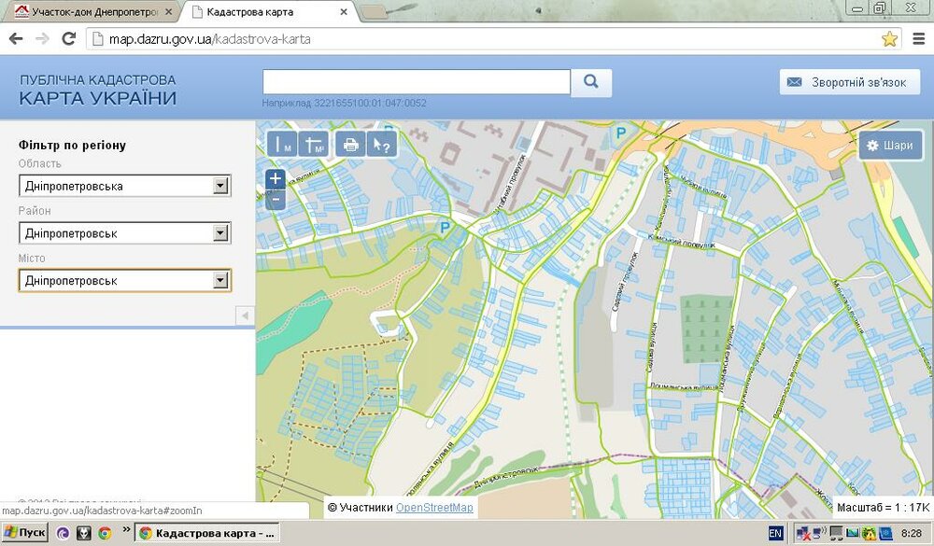Open the Зворотній зв'язок feedback form
This screenshot has width=934, height=546.
pyautogui.click(x=849, y=82)
